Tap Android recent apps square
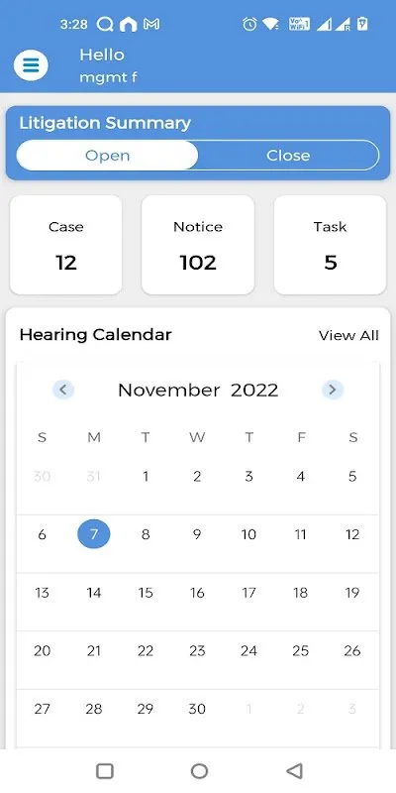Screen dimensions: 396x793 (105, 771)
